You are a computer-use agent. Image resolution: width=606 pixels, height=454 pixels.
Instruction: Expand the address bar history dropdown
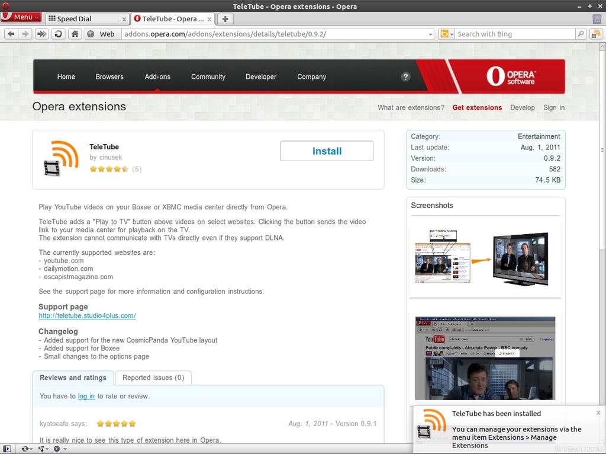tap(430, 34)
